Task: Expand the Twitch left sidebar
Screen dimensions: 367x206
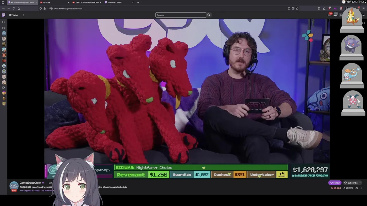Action: click(x=3, y=22)
